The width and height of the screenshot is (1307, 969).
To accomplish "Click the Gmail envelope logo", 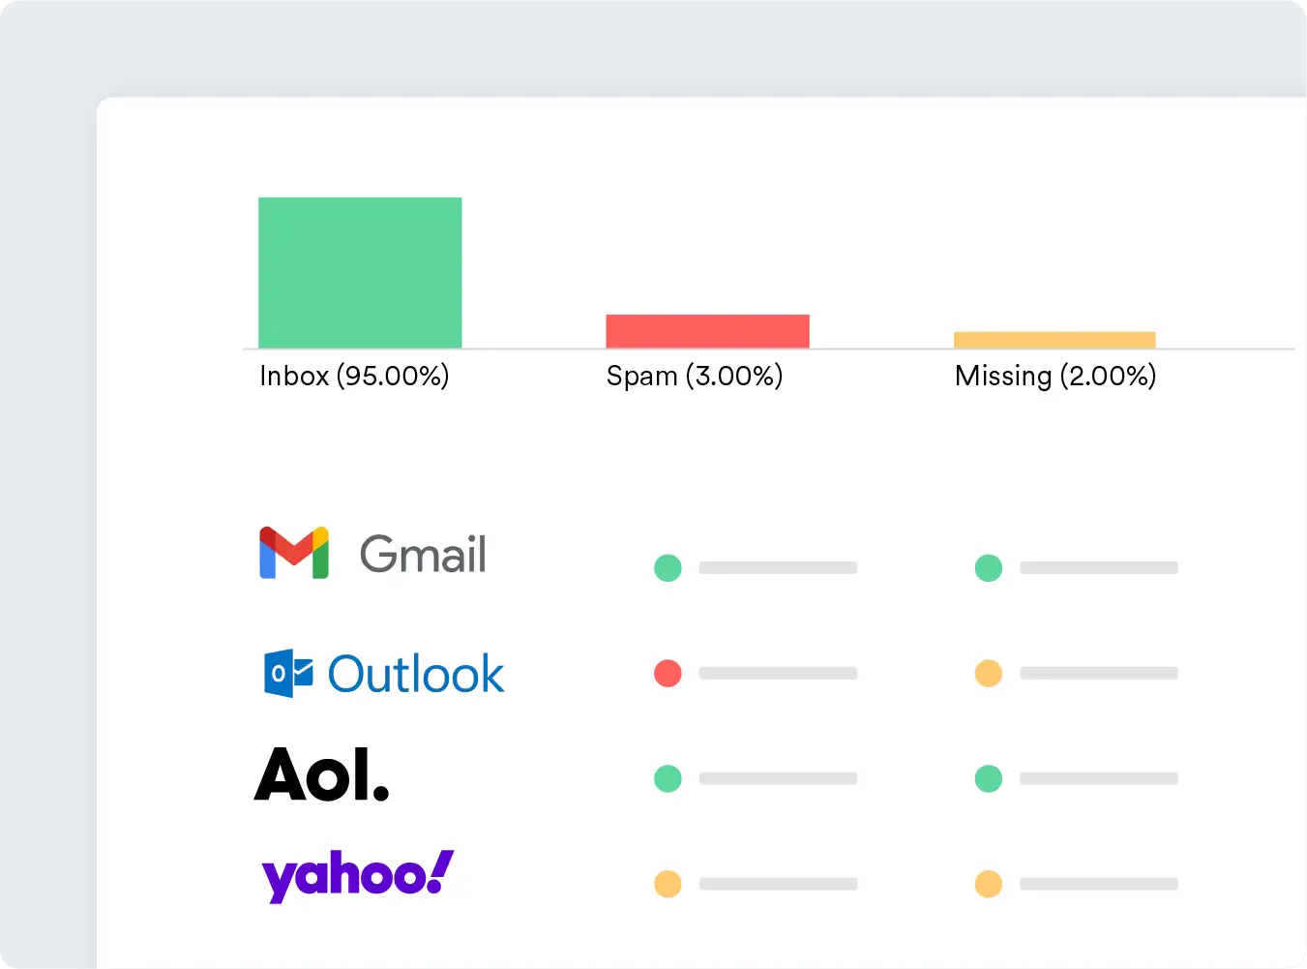I will pyautogui.click(x=294, y=553).
